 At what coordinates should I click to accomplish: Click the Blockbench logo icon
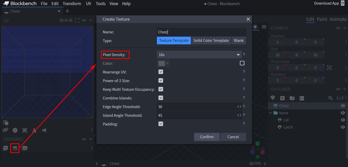(x=6, y=4)
